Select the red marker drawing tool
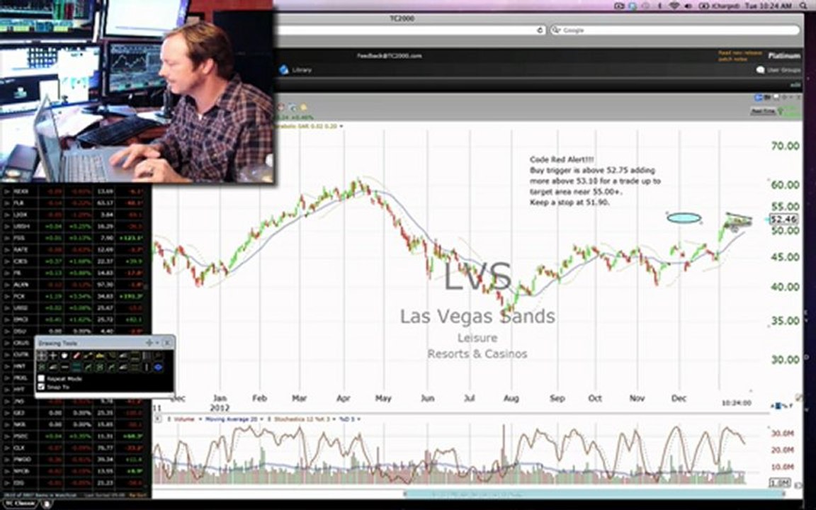This screenshot has width=816, height=510. click(x=76, y=356)
